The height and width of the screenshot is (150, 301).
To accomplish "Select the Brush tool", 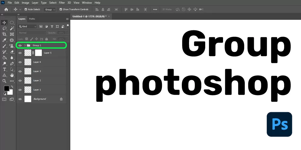I will pyautogui.click(x=4, y=46).
